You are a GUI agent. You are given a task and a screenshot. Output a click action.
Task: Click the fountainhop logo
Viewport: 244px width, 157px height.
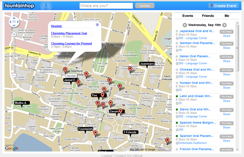tap(19, 6)
